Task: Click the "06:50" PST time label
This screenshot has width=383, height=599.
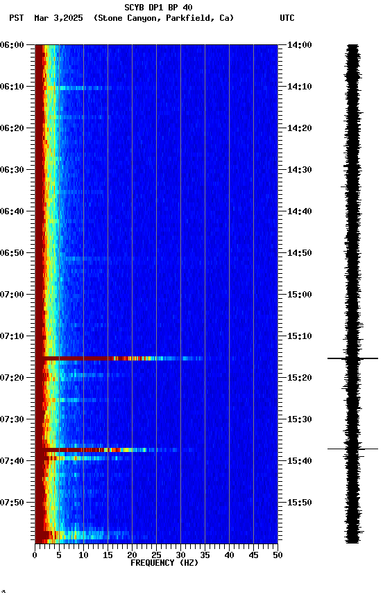Action: pos(12,253)
